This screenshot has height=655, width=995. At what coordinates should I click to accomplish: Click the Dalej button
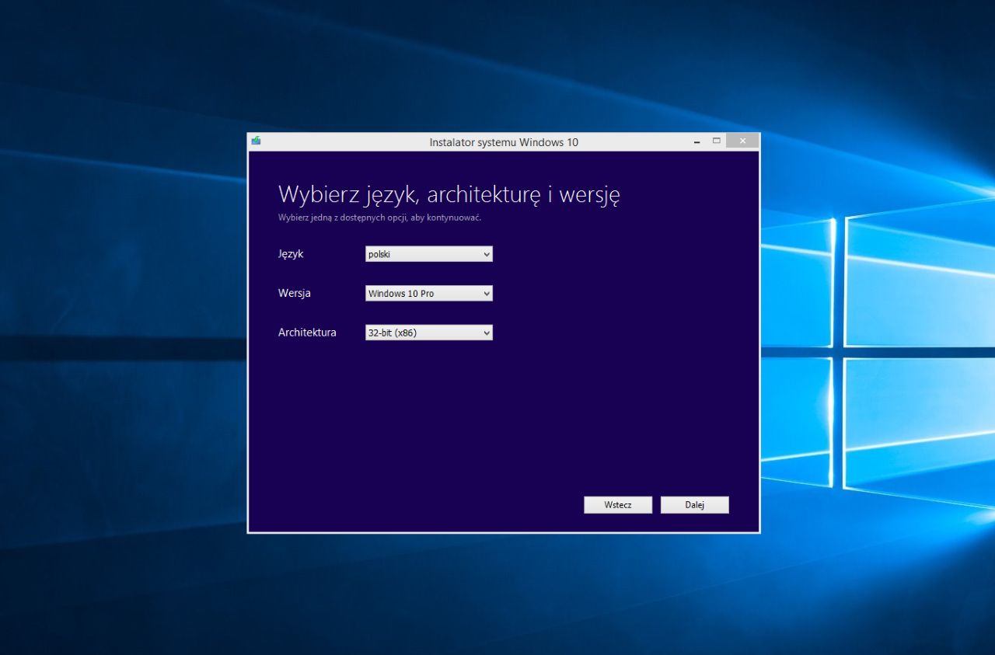(695, 505)
